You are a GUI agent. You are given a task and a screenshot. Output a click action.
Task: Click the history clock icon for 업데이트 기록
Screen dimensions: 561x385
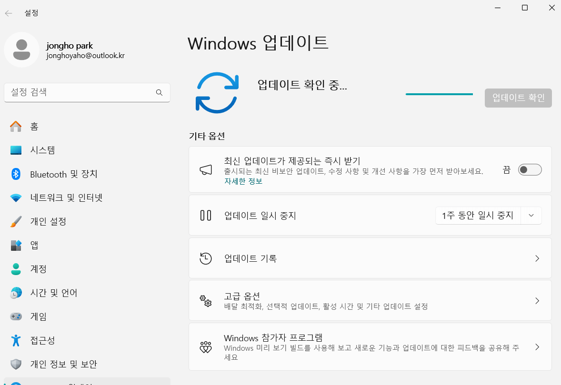pyautogui.click(x=206, y=258)
